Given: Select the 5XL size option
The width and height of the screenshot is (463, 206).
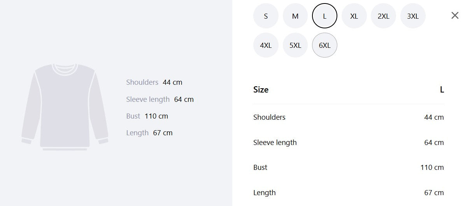Looking at the screenshot, I should click(295, 45).
